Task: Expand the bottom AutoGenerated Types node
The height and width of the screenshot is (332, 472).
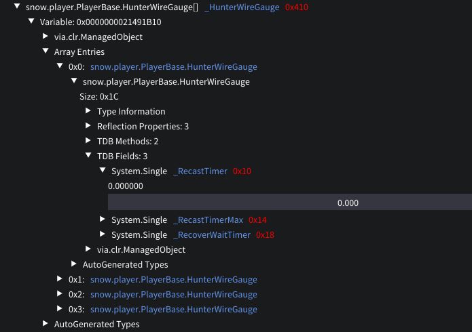Action: pos(46,324)
